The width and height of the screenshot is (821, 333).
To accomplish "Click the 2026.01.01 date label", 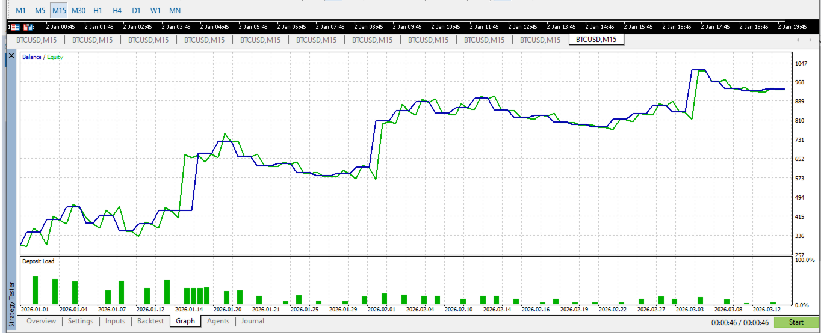I will (35, 309).
